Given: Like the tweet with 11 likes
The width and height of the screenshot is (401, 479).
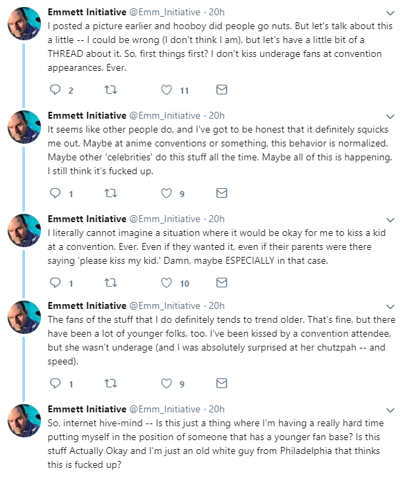Looking at the screenshot, I should [167, 90].
